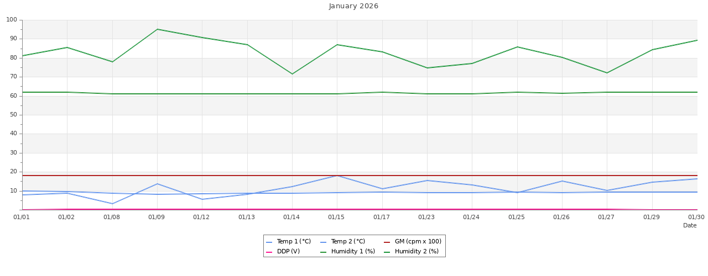Click the Date axis title
The image size is (708, 276).
(690, 225)
